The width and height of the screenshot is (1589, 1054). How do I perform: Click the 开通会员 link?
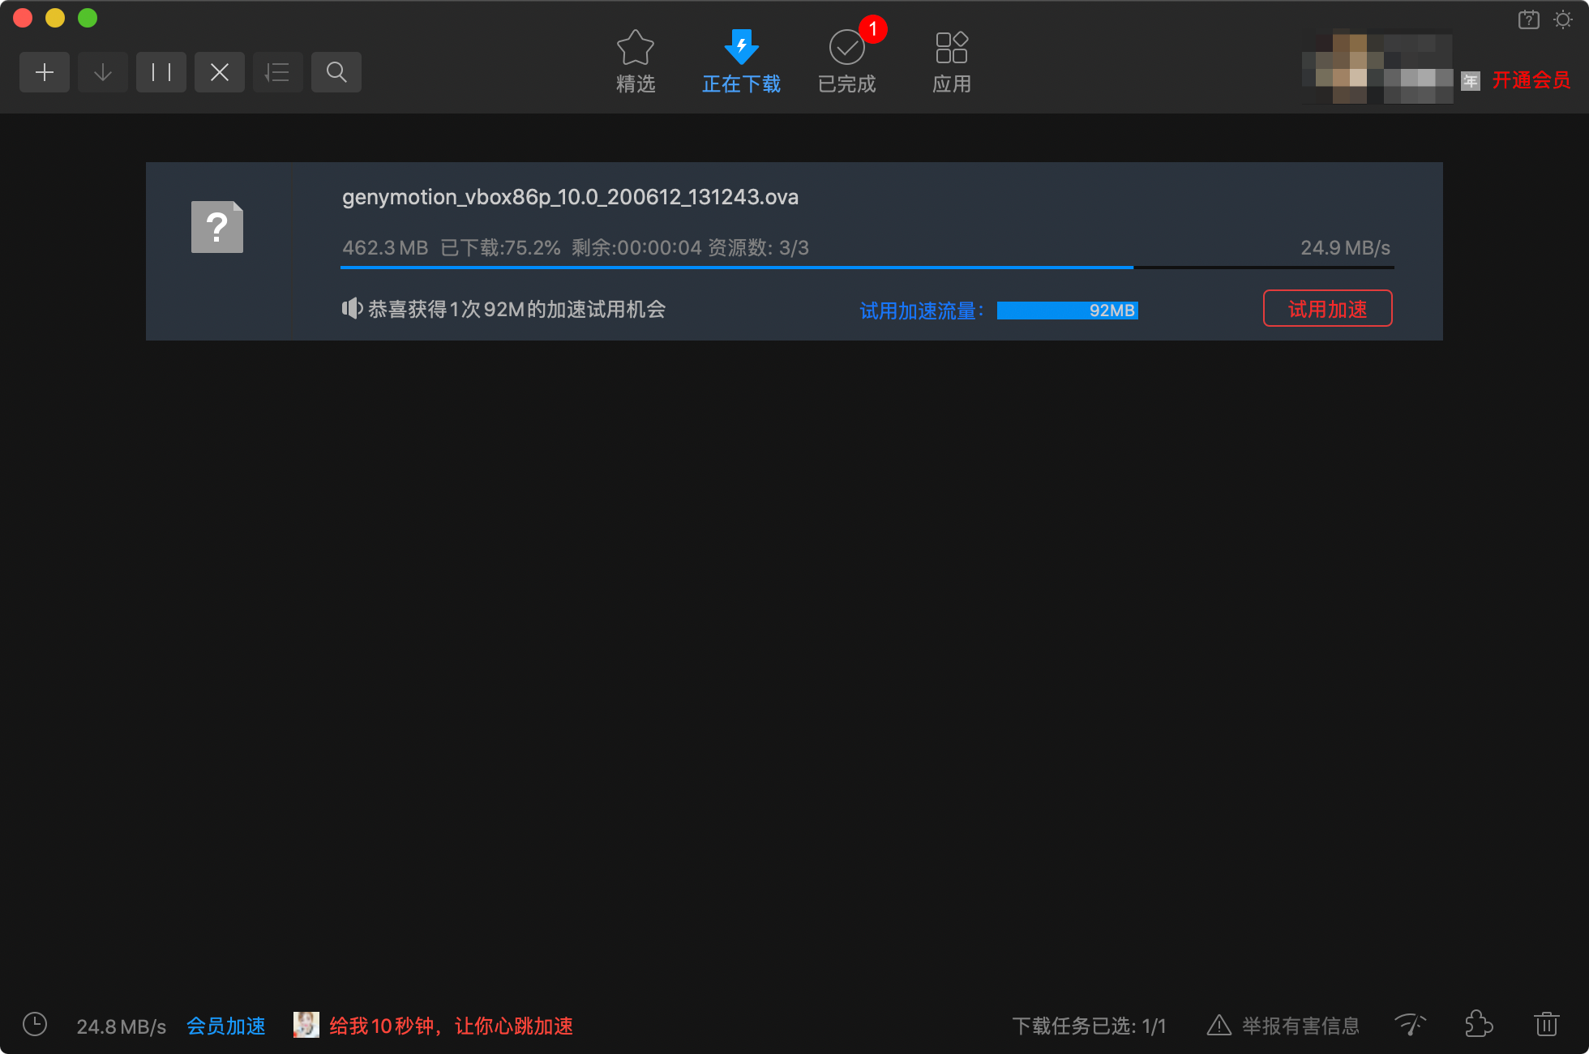(x=1531, y=80)
